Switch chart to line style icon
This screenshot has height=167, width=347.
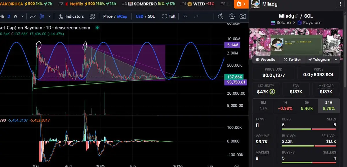pyautogui.click(x=33, y=16)
